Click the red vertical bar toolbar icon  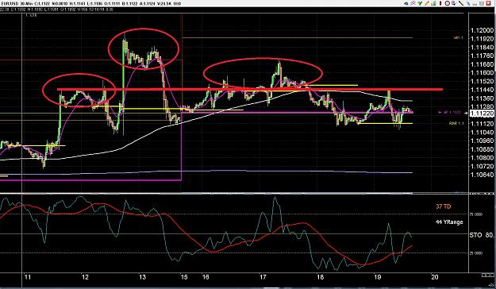tap(440, 3)
